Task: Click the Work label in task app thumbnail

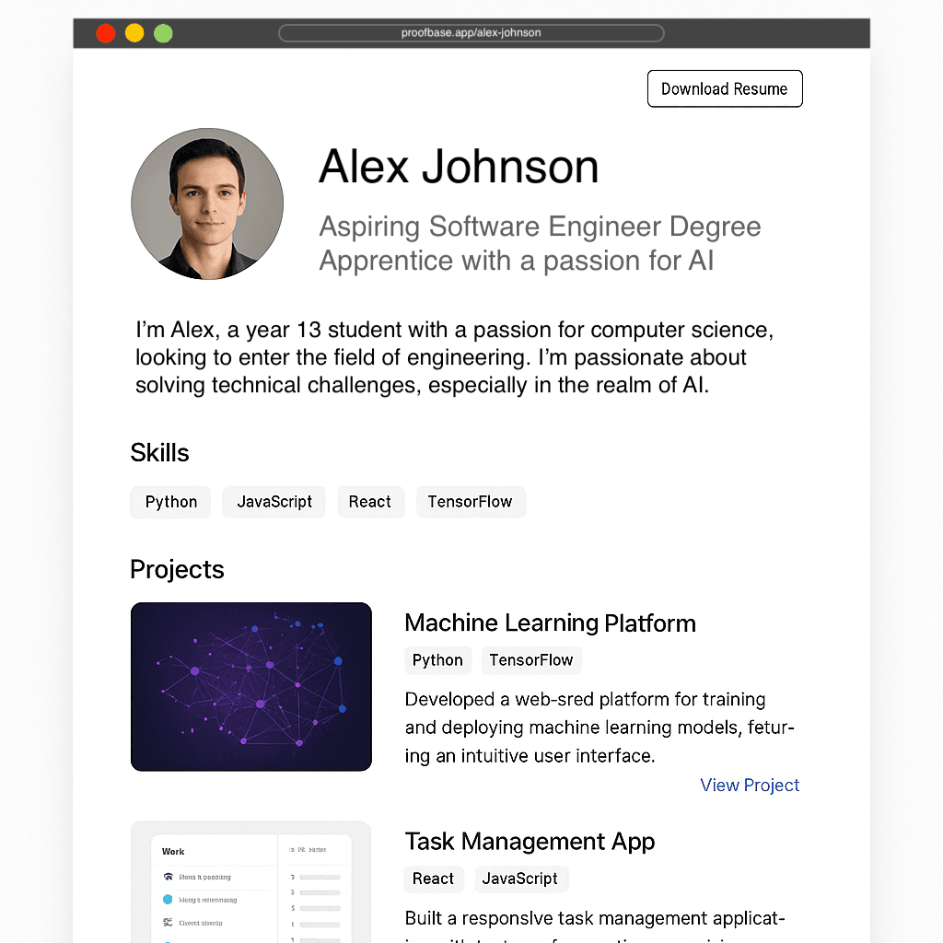Action: tap(173, 852)
